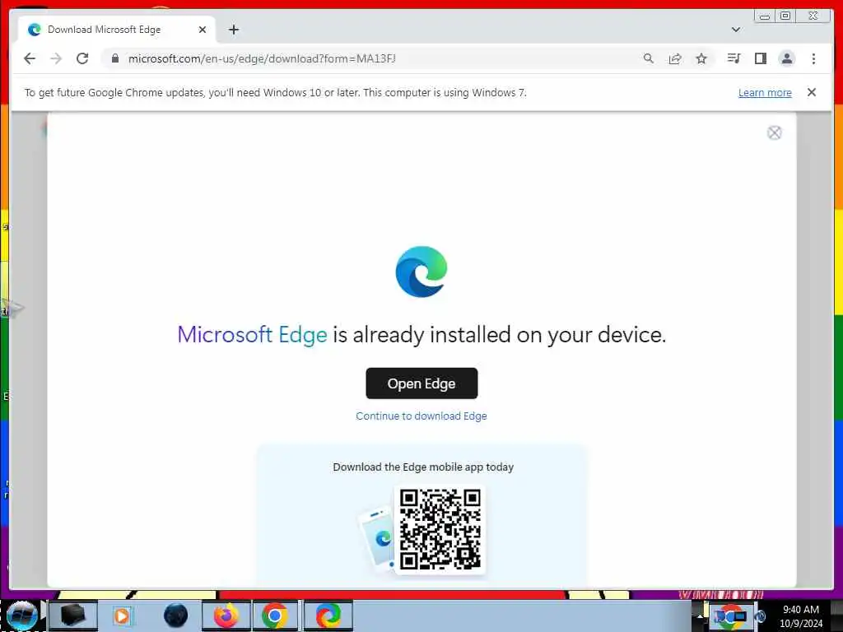This screenshot has width=843, height=632.
Task: View site information lock icon
Action: pyautogui.click(x=115, y=58)
